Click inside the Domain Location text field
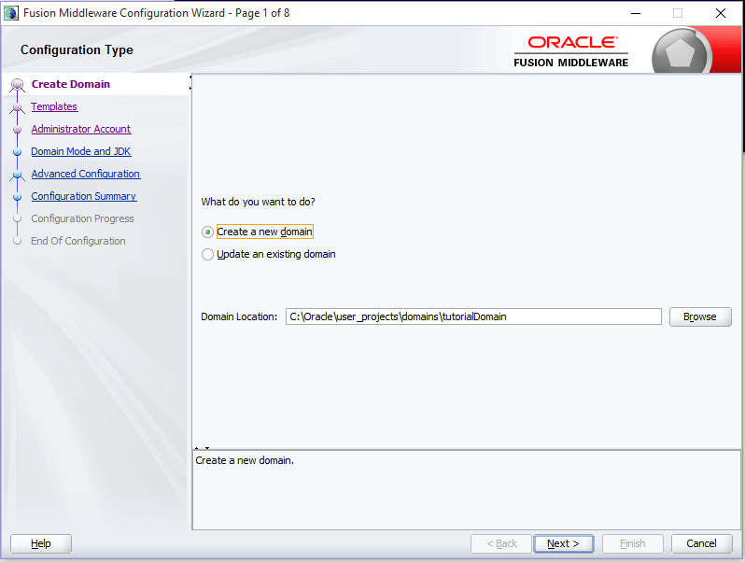Screen dimensions: 745x562 (473, 317)
